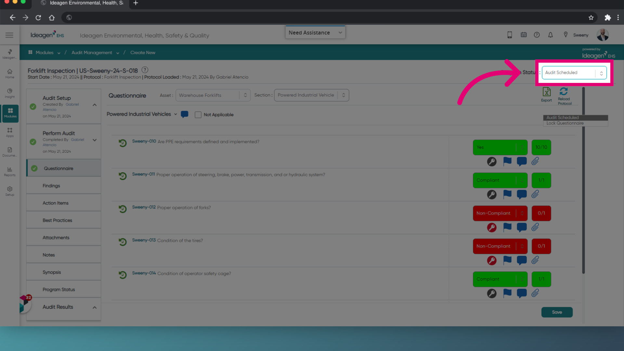Open the Audit Scheduled status dropdown
This screenshot has width=624, height=351.
574,73
